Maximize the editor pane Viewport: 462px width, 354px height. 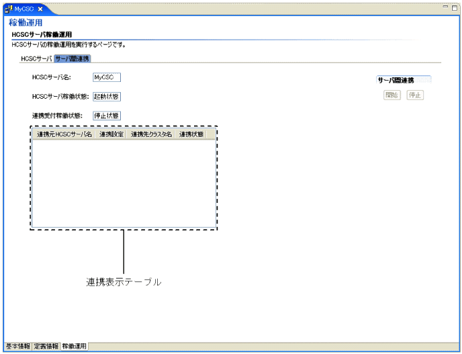click(x=455, y=8)
